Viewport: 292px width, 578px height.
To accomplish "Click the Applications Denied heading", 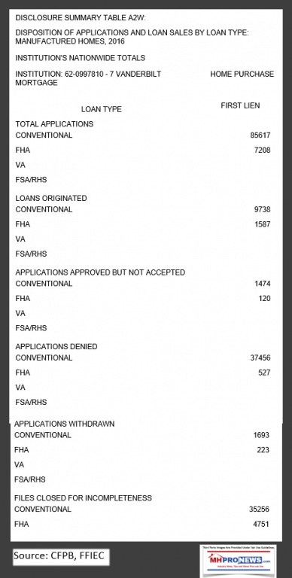I will click(x=56, y=346).
